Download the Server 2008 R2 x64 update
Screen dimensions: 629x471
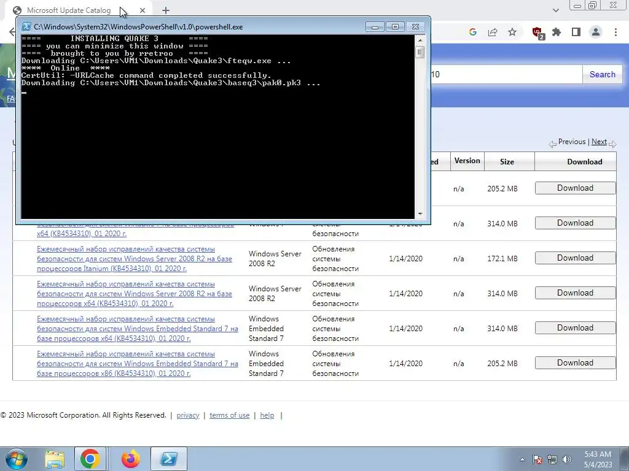click(575, 293)
